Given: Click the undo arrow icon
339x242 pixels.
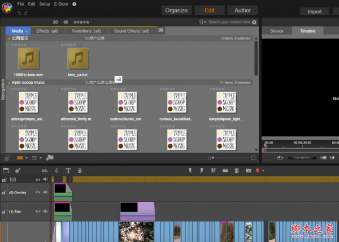Looking at the screenshot, I should click(x=19, y=12).
